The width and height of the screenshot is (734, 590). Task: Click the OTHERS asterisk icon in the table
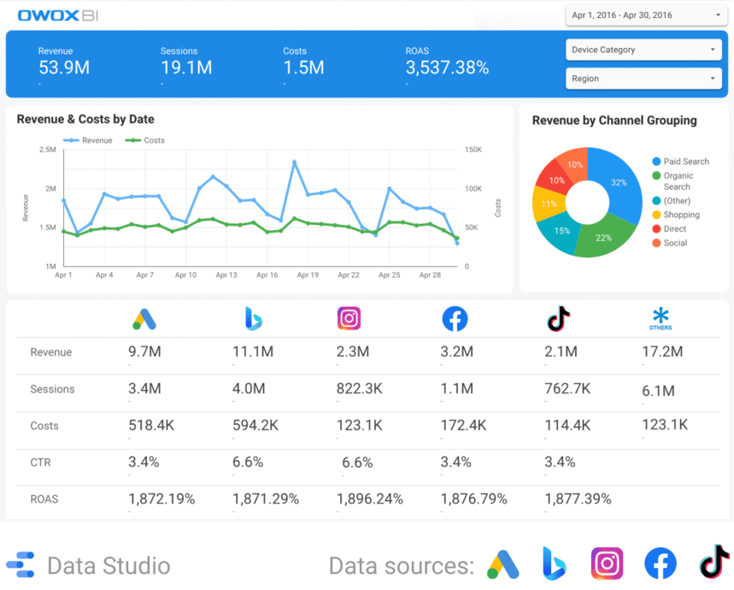(661, 315)
